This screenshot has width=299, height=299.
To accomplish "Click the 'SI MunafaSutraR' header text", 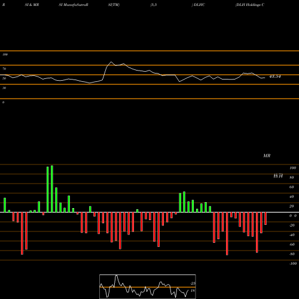I will point(74,5).
